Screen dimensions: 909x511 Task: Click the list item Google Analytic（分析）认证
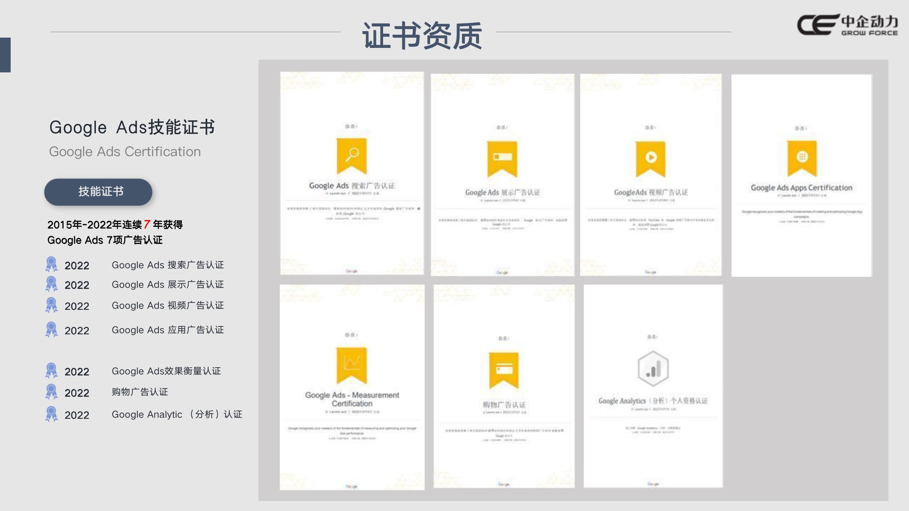point(177,414)
